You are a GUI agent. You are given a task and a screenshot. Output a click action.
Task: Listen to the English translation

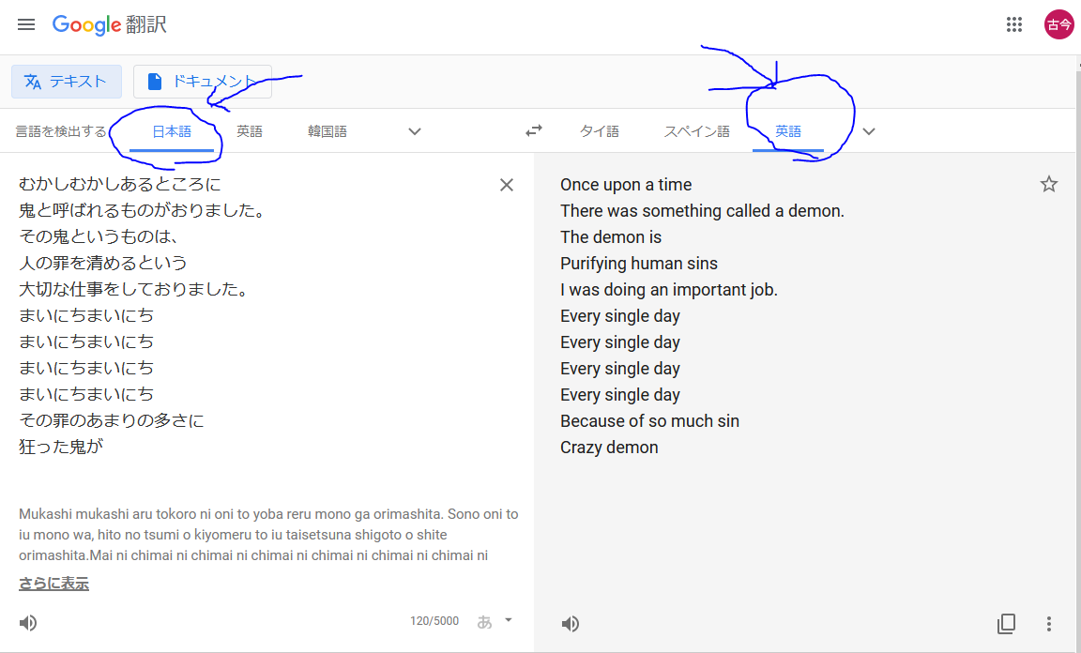pos(571,624)
